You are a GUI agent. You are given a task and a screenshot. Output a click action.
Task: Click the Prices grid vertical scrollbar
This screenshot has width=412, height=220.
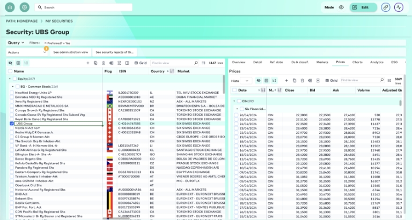400,103
